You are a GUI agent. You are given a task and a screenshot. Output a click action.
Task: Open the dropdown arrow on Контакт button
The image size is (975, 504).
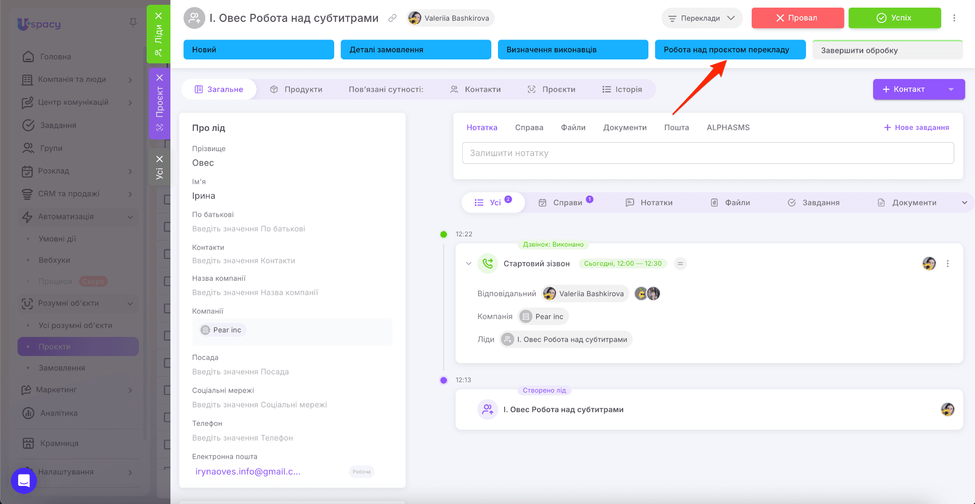click(x=951, y=89)
